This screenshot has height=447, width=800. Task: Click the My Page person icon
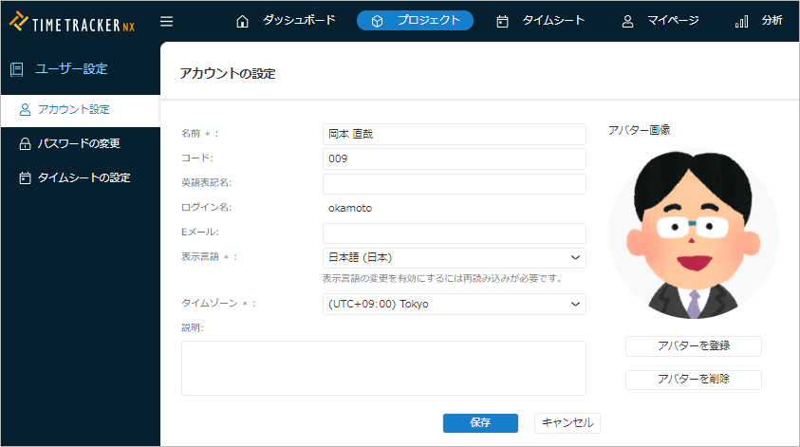[627, 21]
